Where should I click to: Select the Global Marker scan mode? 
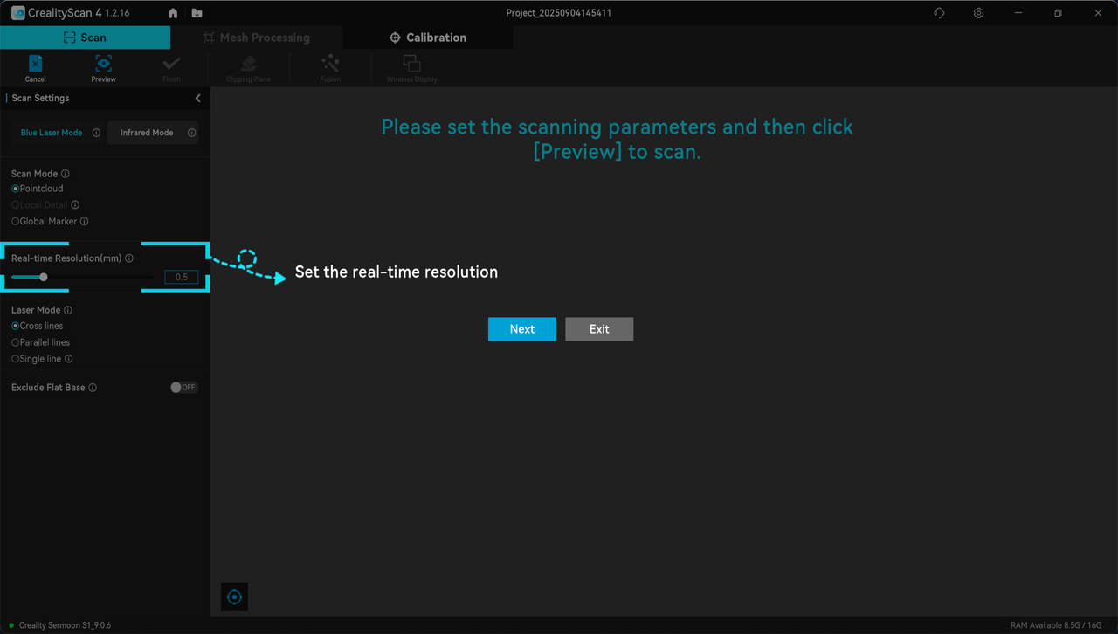16,222
